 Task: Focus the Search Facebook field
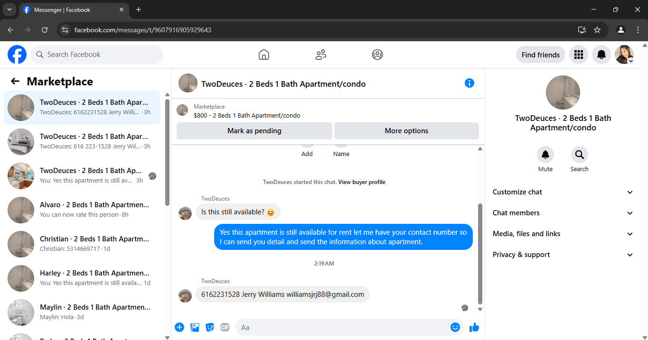(x=97, y=55)
